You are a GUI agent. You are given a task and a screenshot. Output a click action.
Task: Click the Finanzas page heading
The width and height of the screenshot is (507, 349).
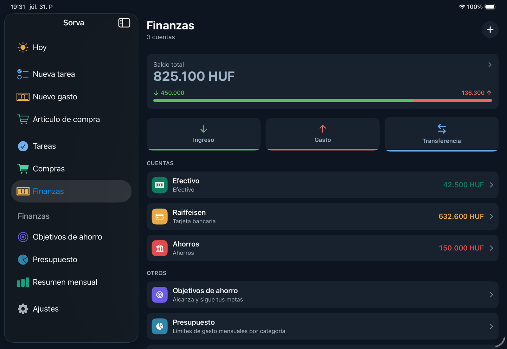click(170, 26)
